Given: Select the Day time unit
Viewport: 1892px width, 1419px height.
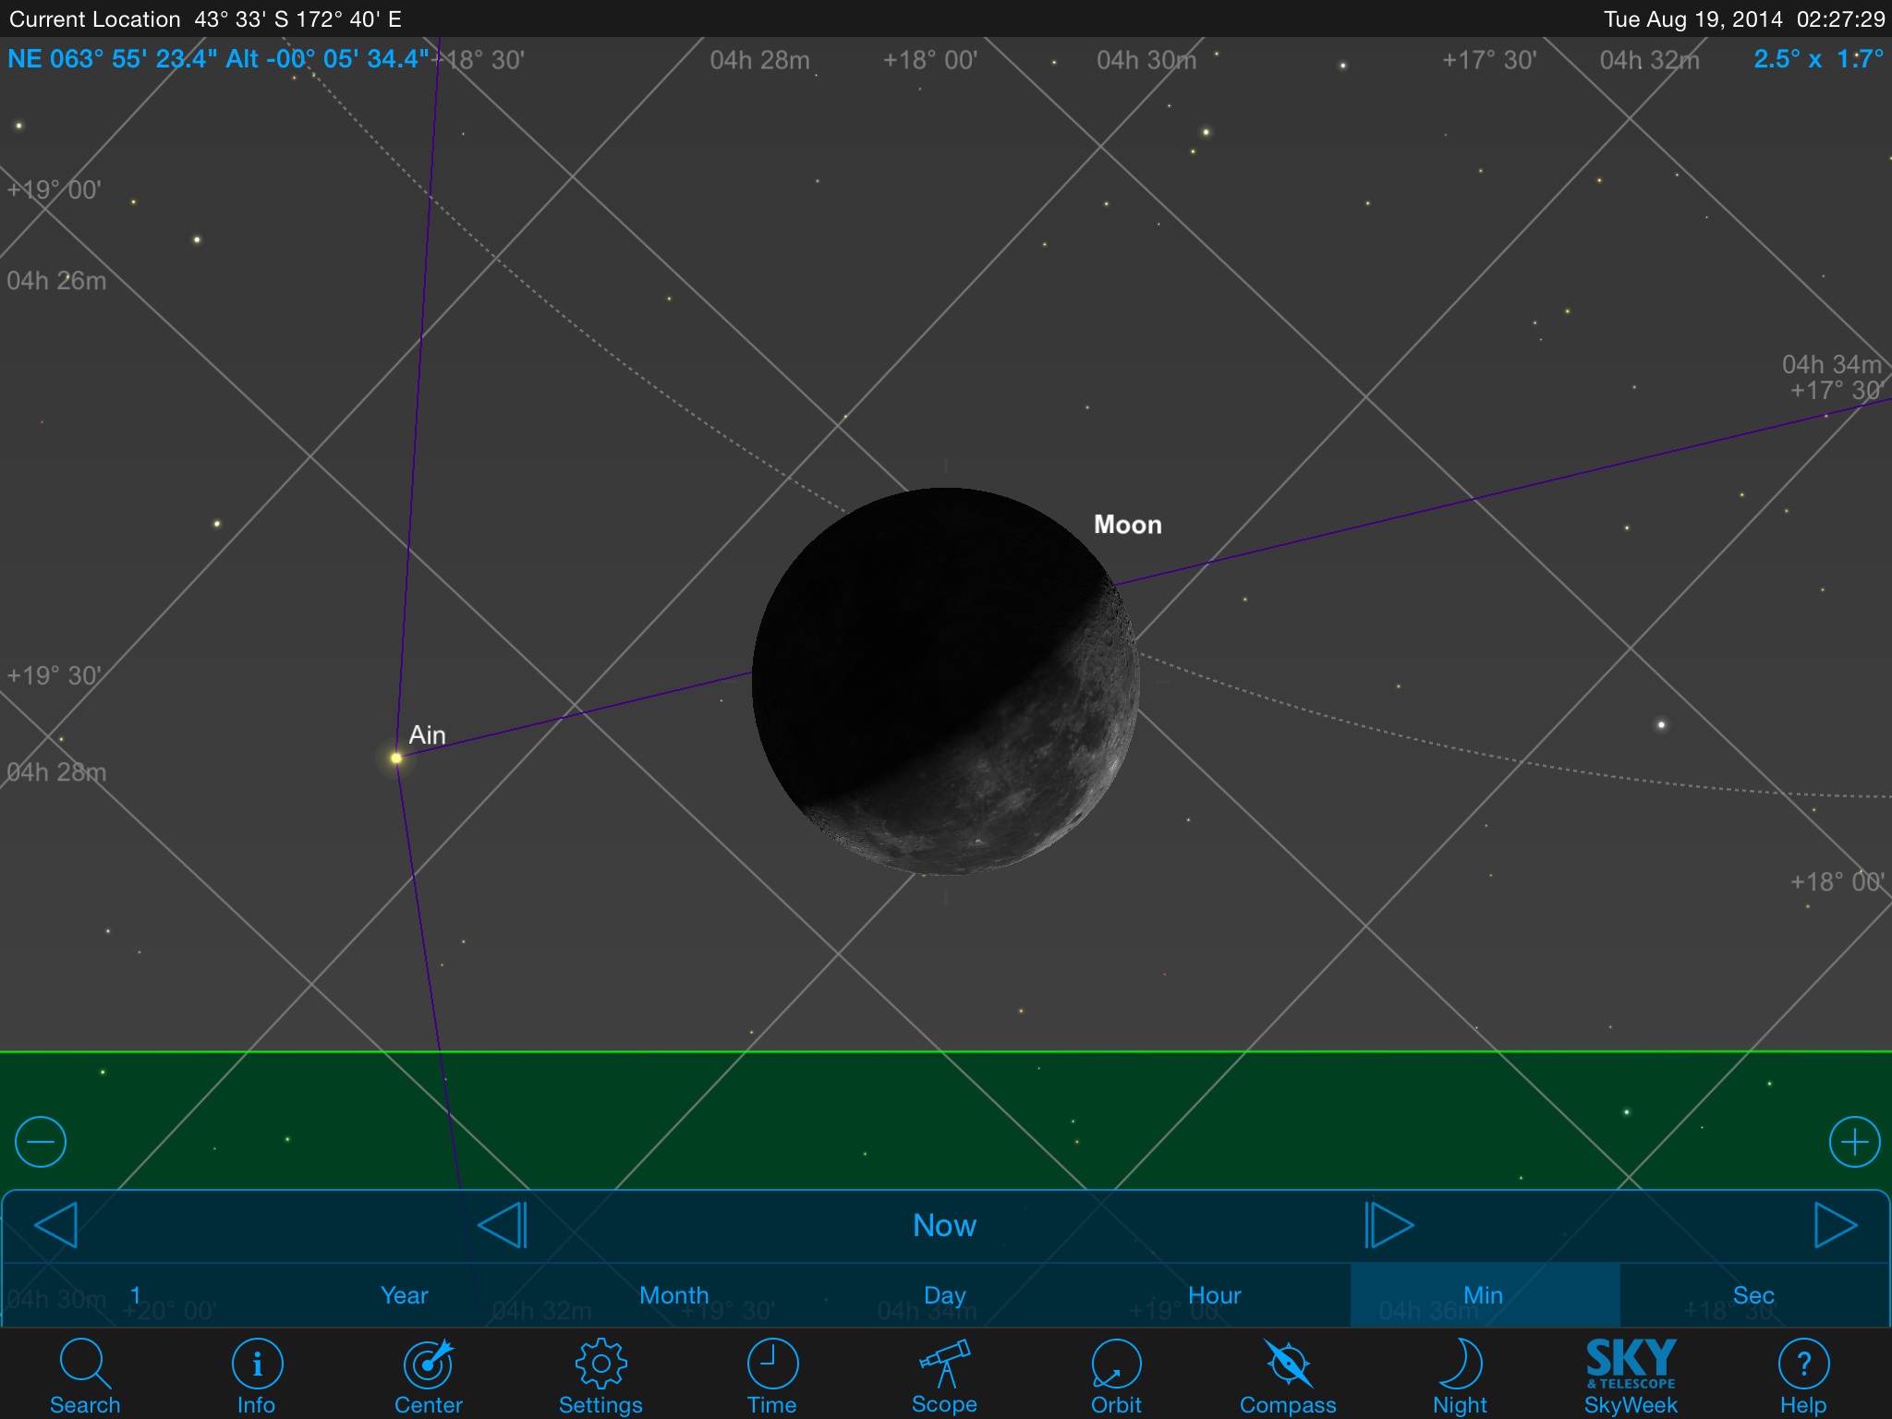Looking at the screenshot, I should tap(944, 1295).
